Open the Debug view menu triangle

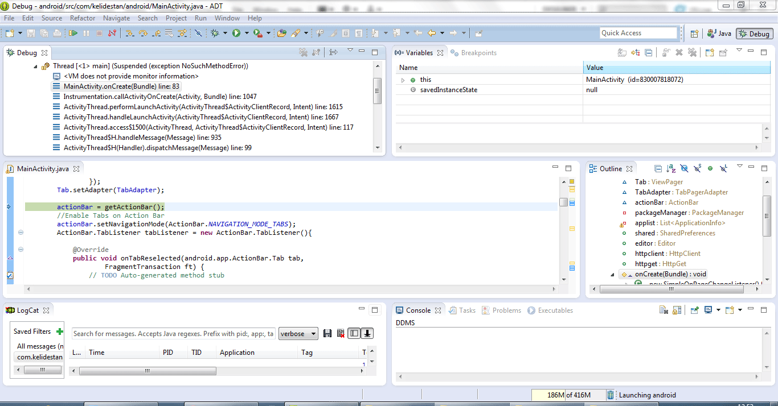(x=350, y=50)
